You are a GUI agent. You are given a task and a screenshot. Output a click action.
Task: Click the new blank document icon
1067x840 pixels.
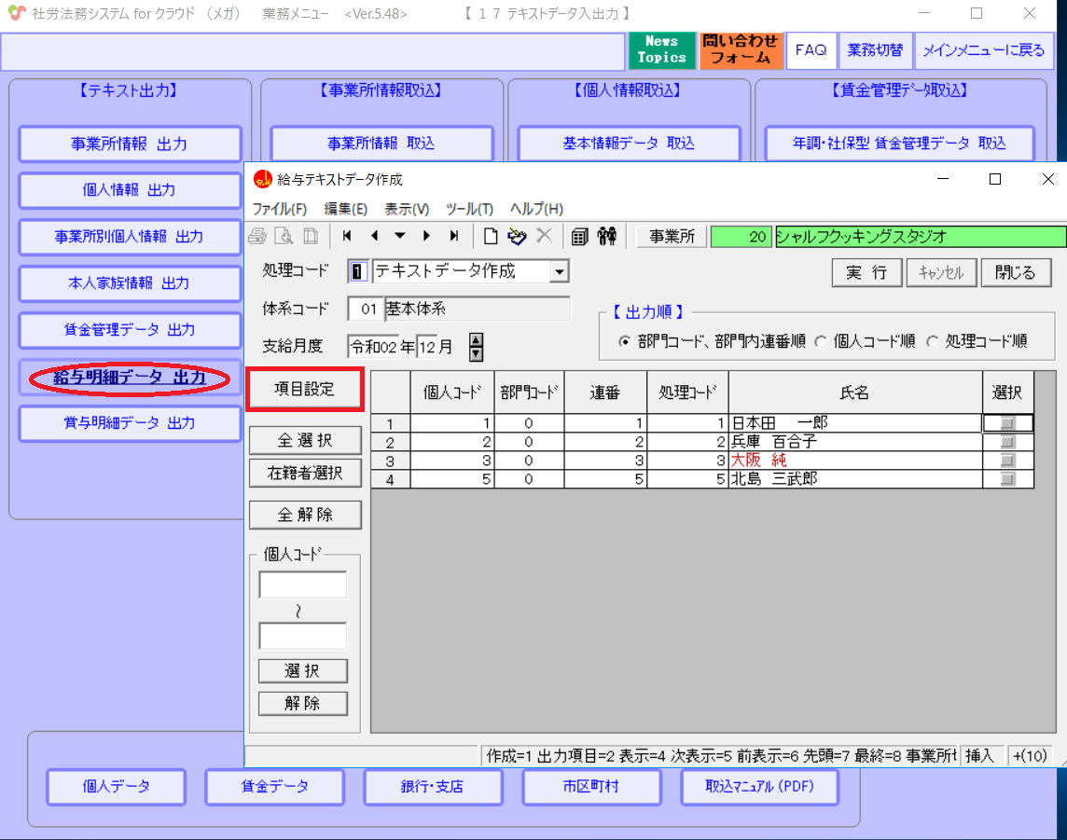coord(490,236)
